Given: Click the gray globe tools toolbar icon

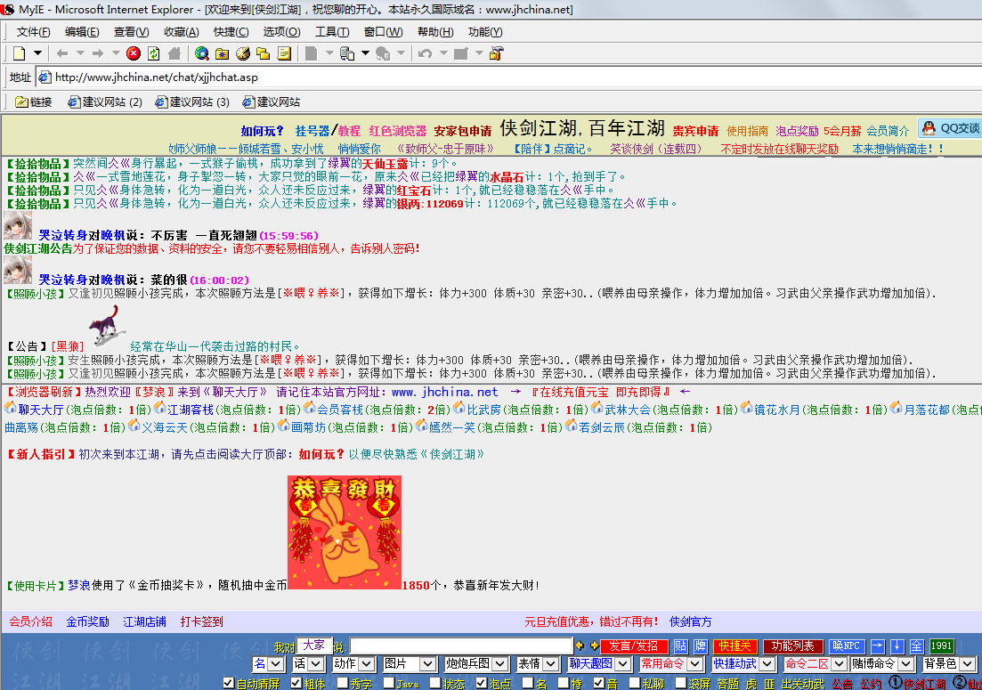Looking at the screenshot, I should point(383,53).
